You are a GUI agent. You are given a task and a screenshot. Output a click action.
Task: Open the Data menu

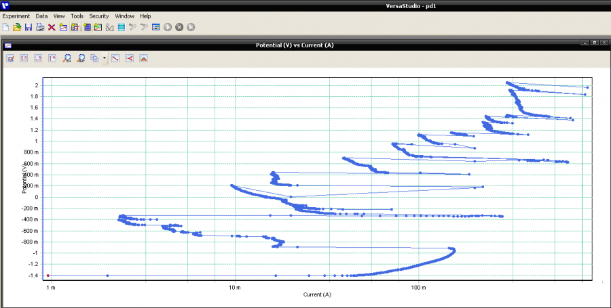41,16
